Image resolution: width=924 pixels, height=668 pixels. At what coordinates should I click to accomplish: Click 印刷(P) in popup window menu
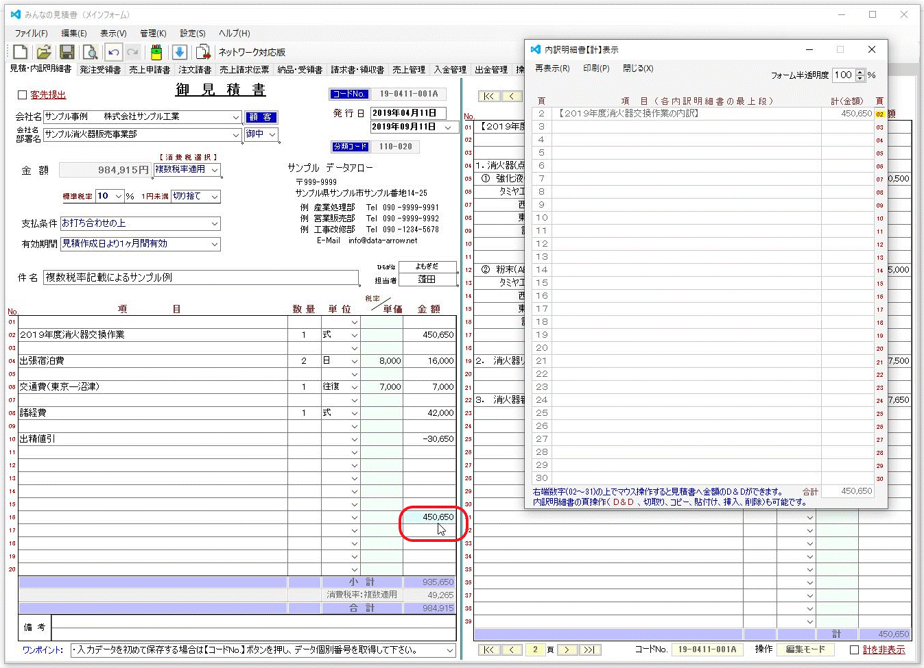coord(596,69)
